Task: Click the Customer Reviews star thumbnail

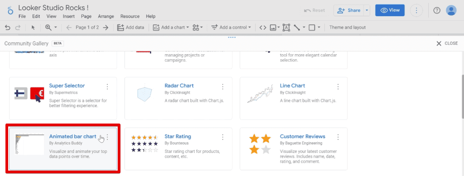Action: 260,144
